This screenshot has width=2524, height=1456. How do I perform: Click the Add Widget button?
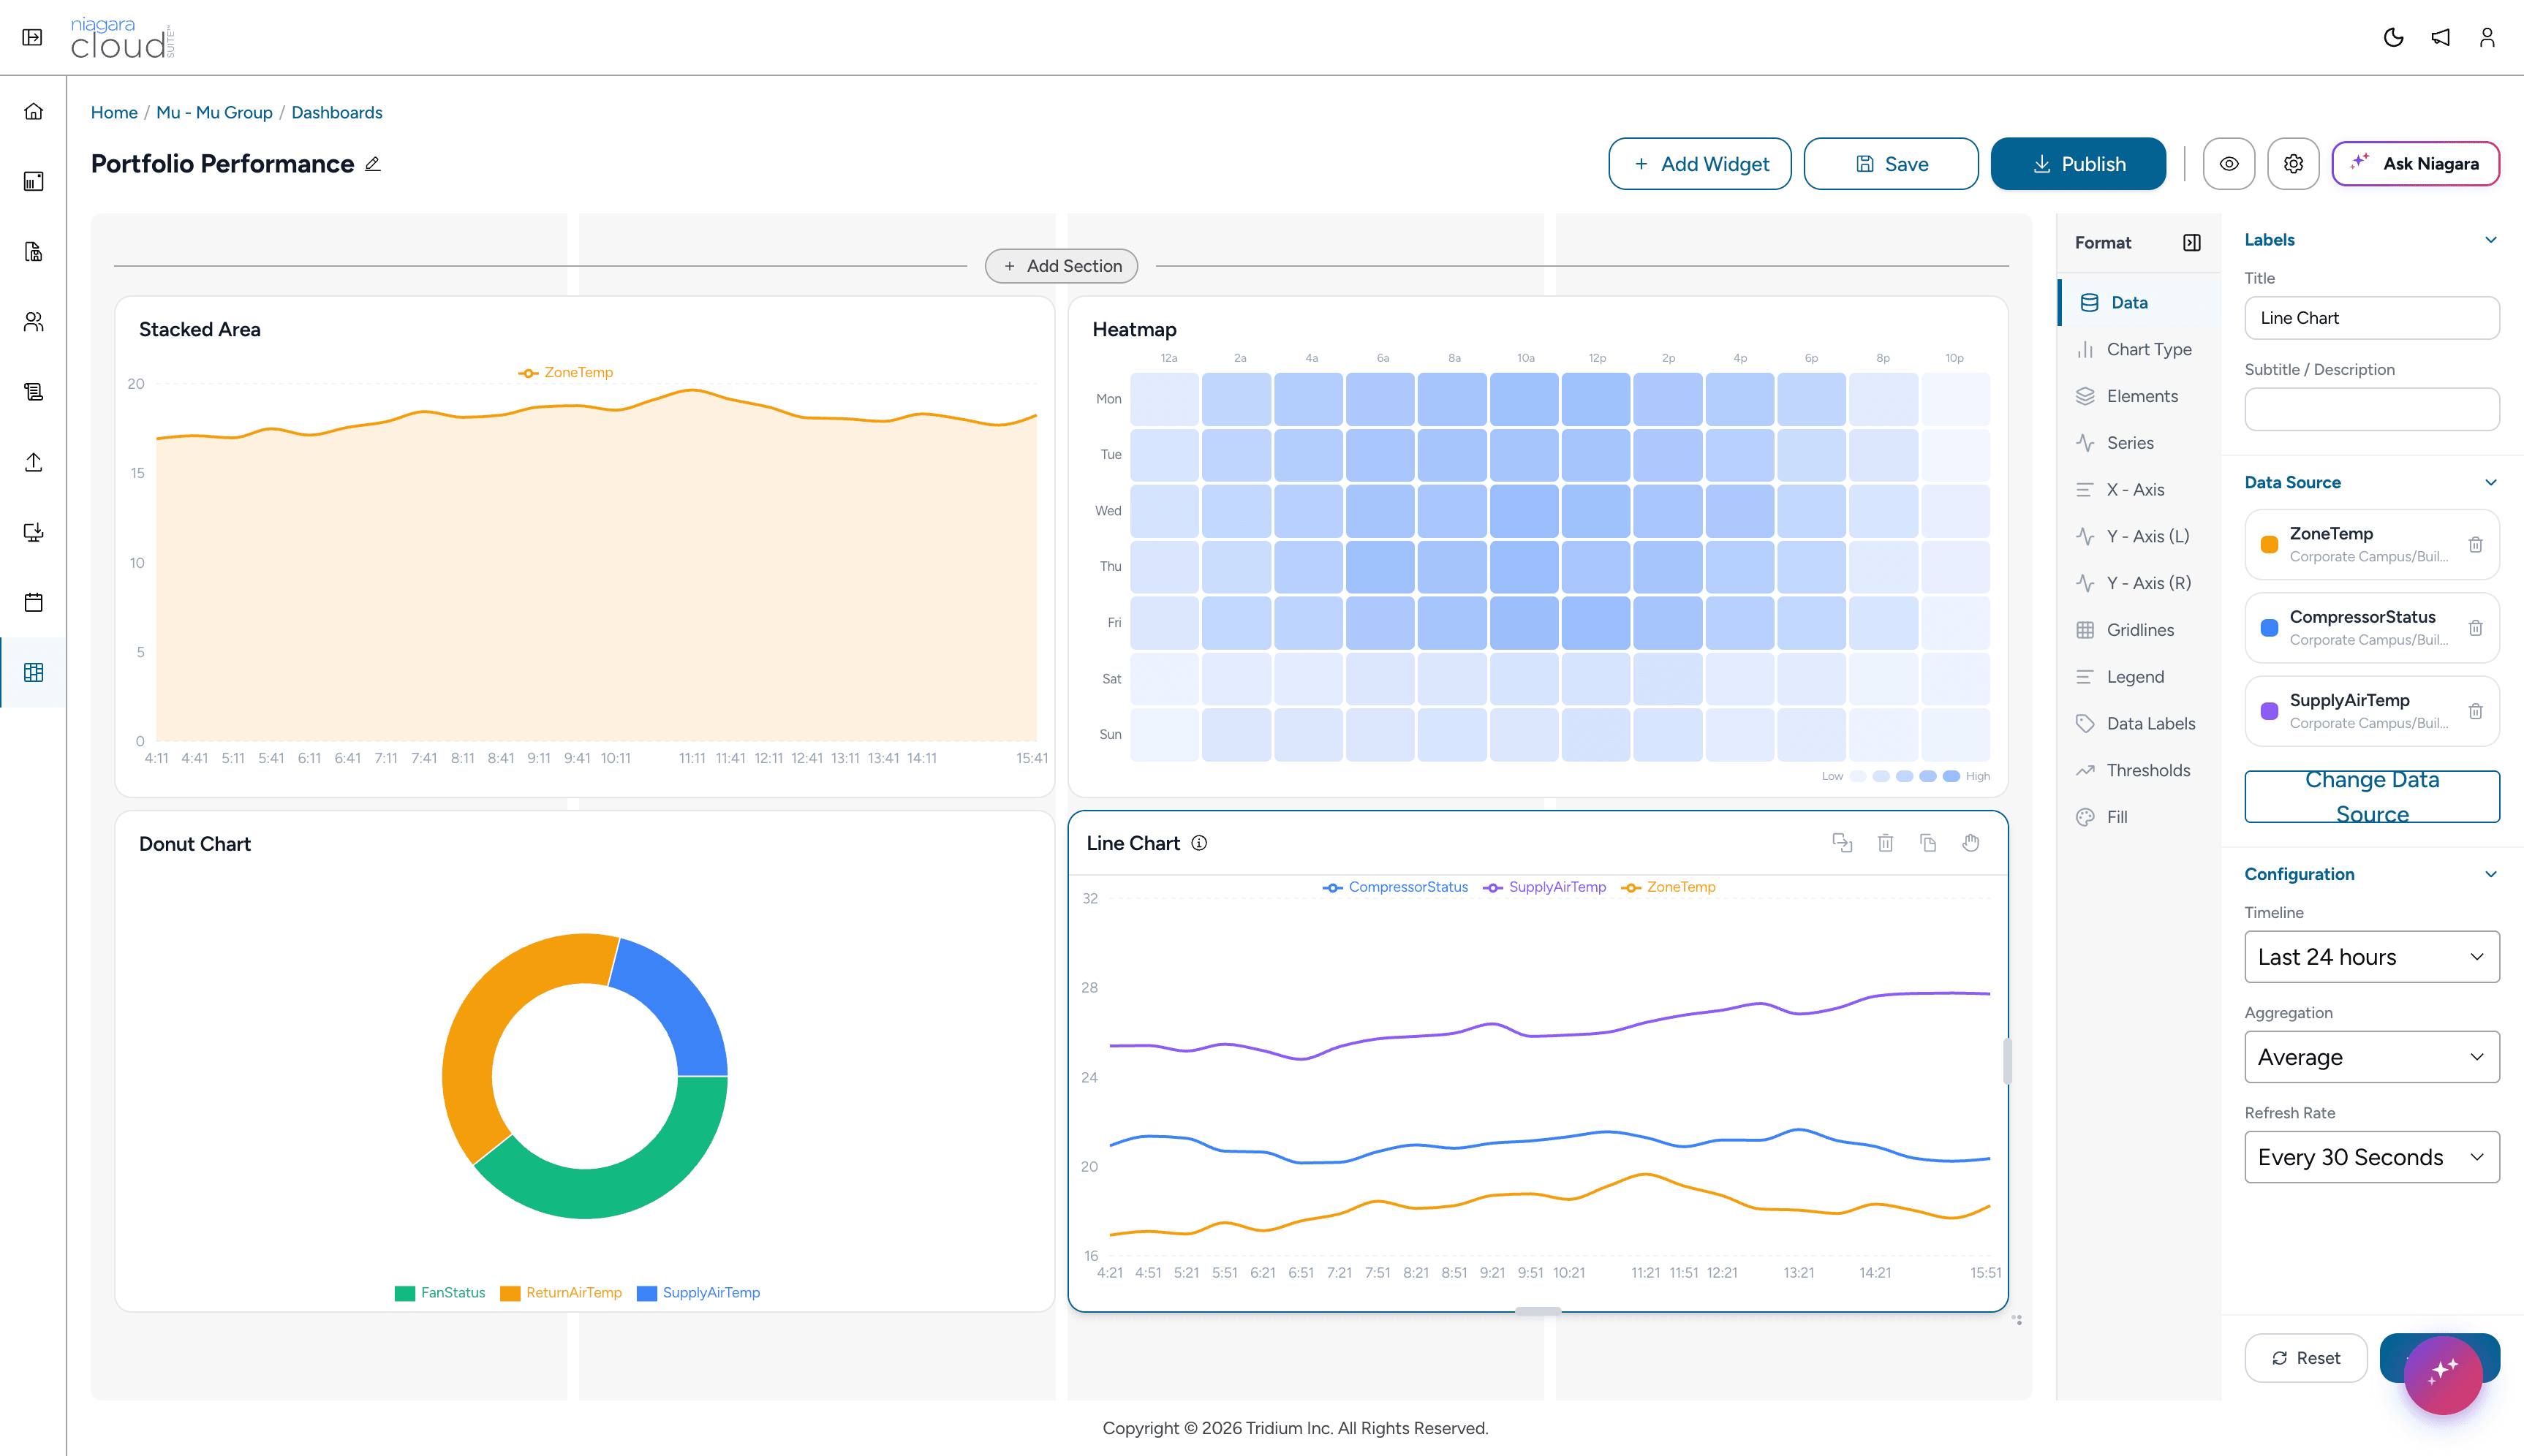pyautogui.click(x=1700, y=164)
